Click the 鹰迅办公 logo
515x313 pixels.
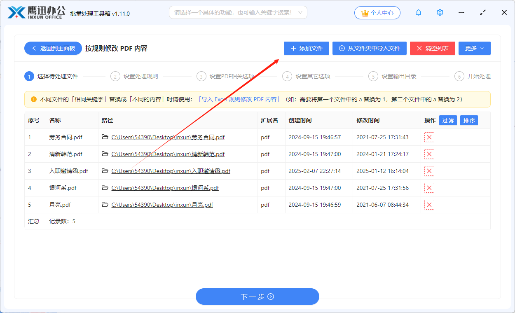pyautogui.click(x=36, y=12)
